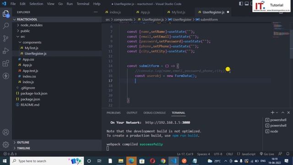Open the Selection menu
This screenshot has width=293, height=165.
click(36, 4)
